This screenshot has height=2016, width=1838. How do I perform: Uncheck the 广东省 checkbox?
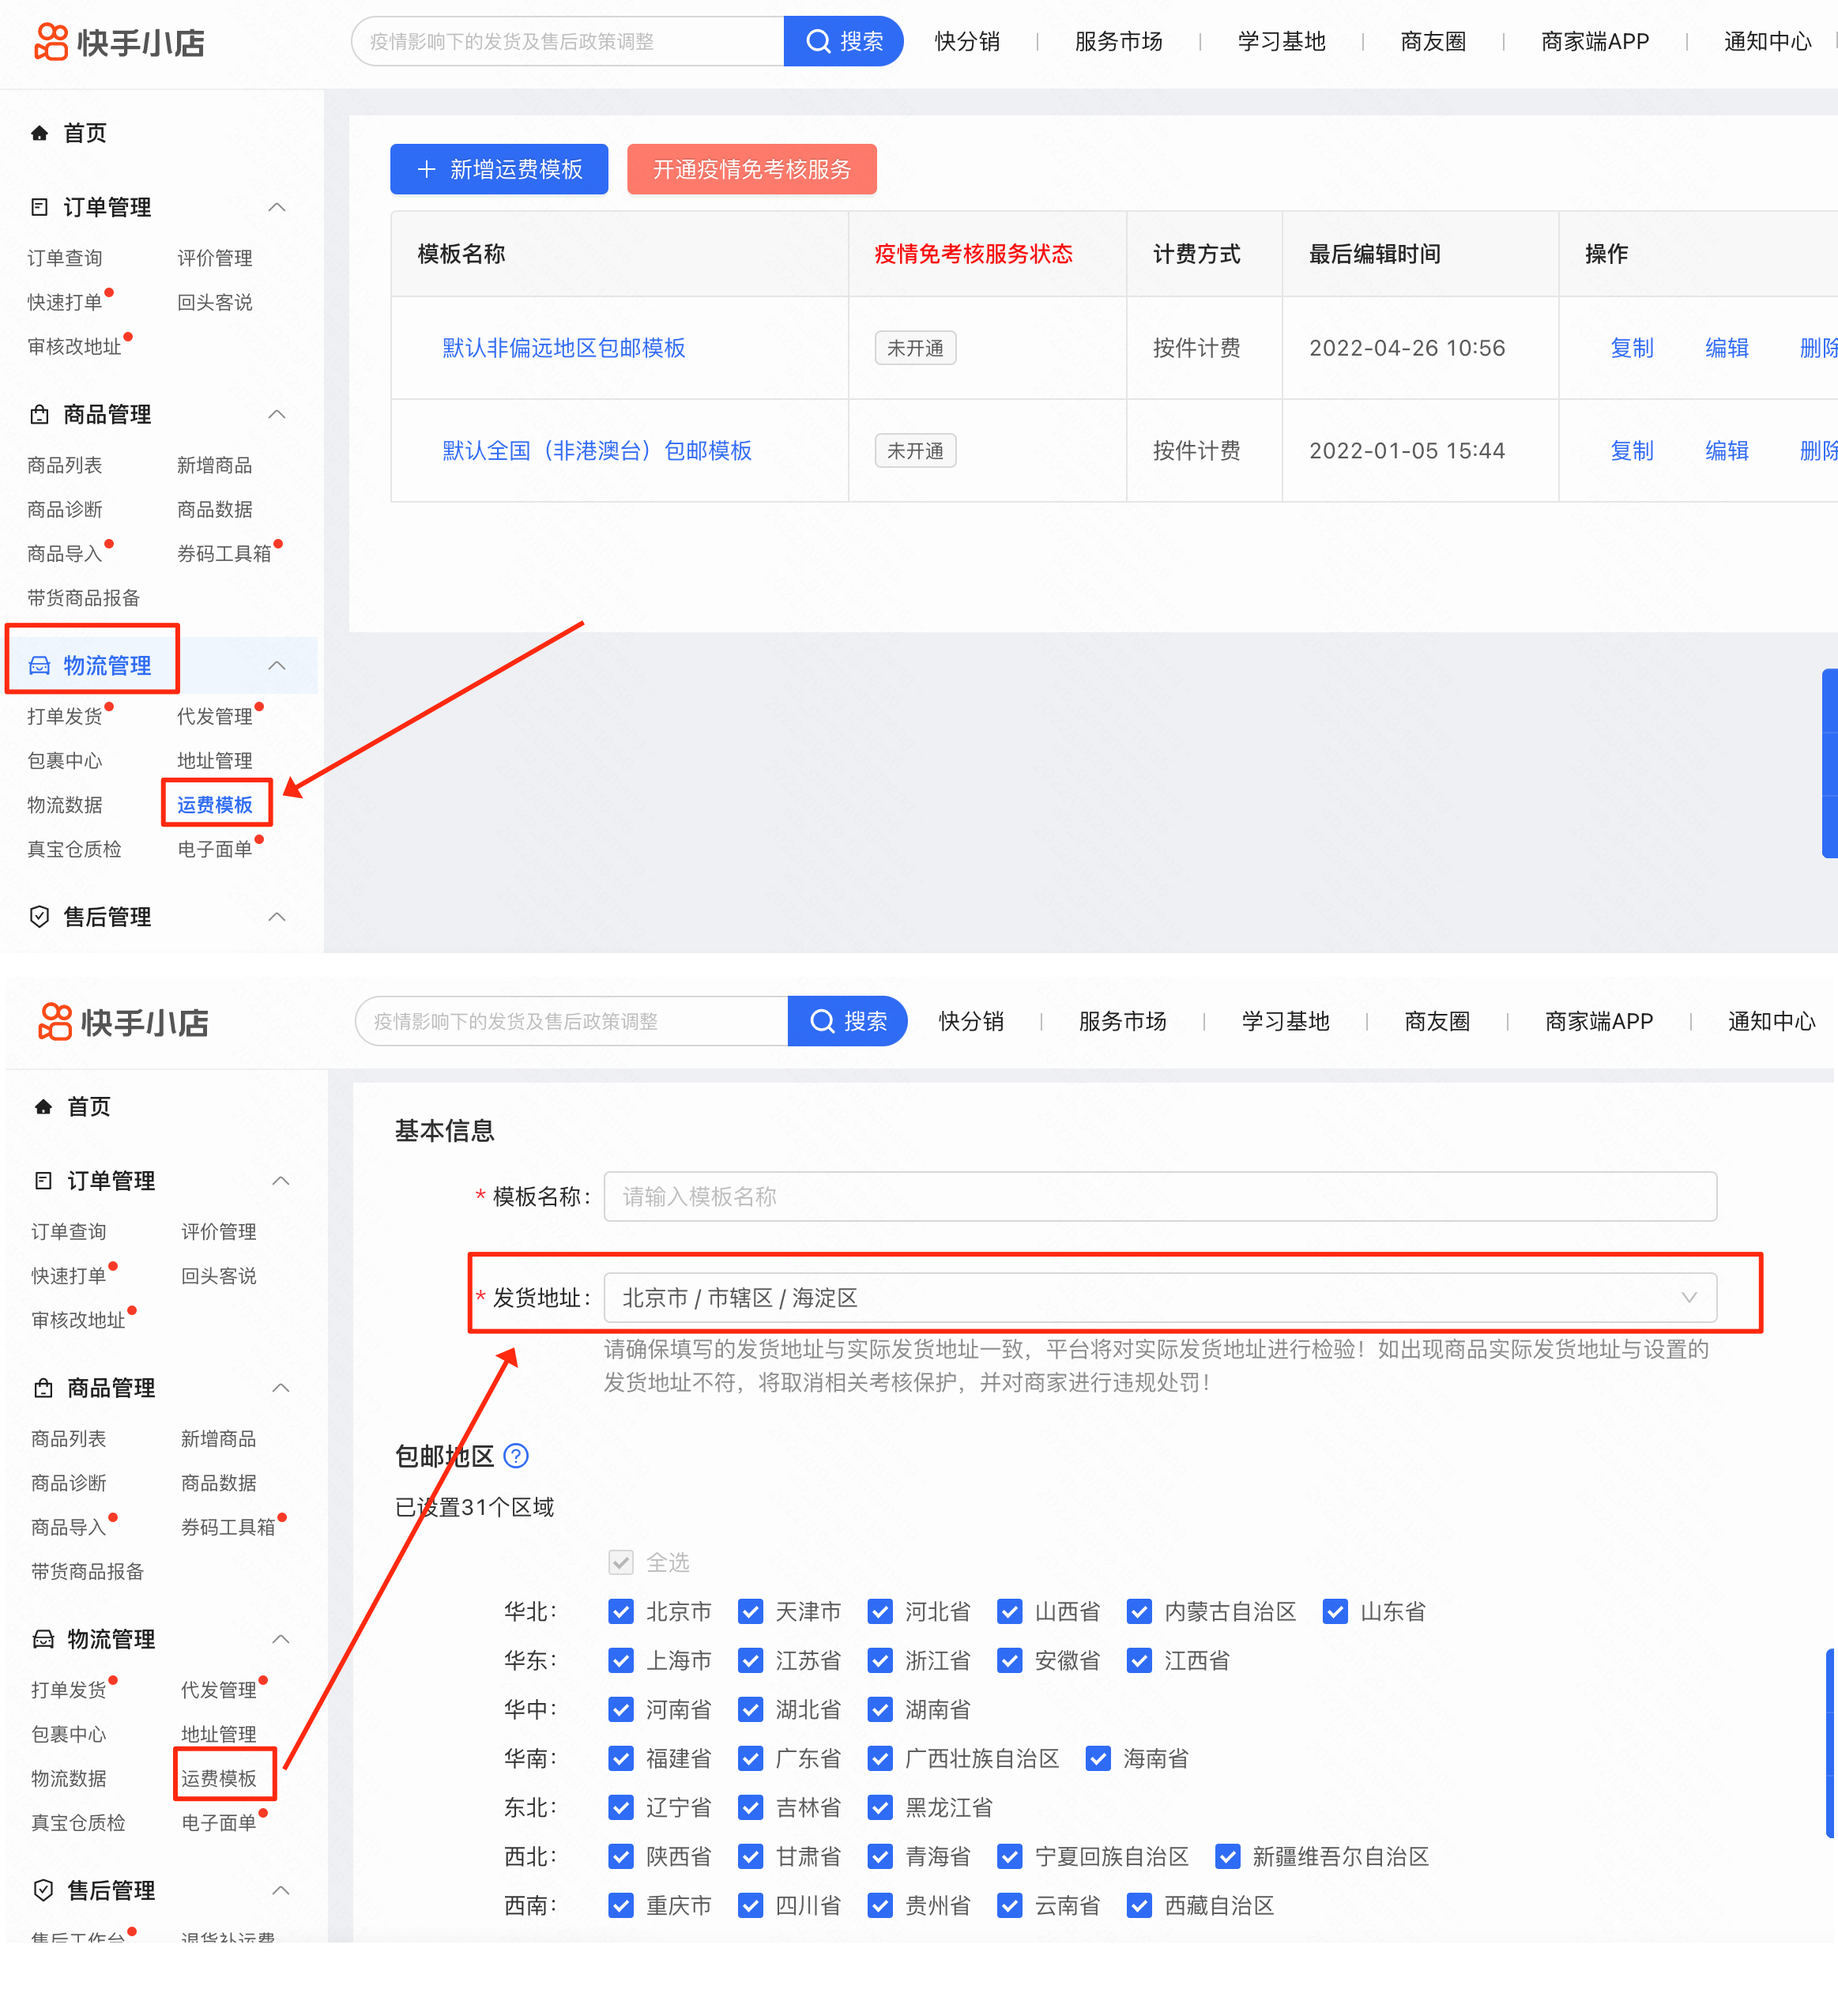[x=751, y=1758]
